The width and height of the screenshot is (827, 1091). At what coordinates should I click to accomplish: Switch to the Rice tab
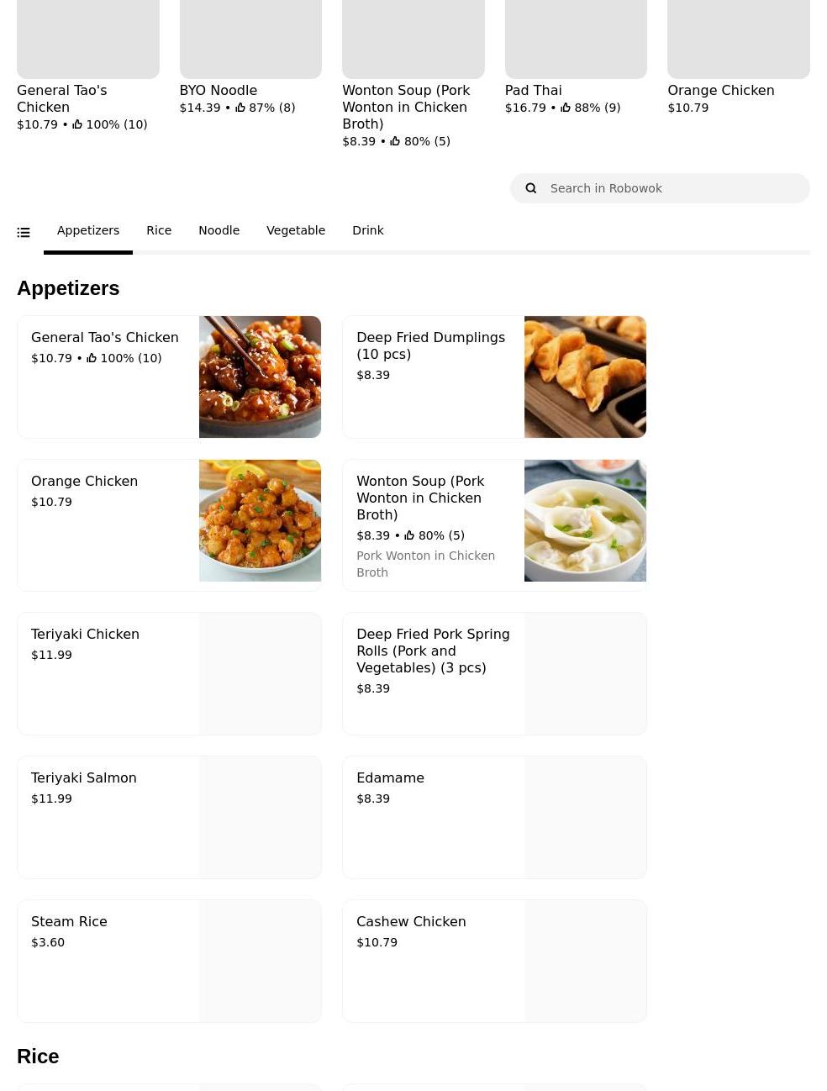[x=159, y=230]
